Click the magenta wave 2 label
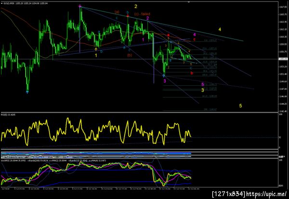Screen dimensions: 289x199 click(148, 18)
